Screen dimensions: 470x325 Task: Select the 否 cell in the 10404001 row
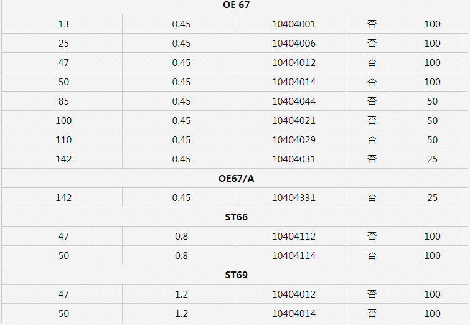372,24
